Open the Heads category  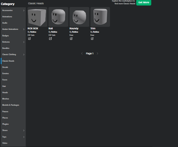click(x=13, y=92)
